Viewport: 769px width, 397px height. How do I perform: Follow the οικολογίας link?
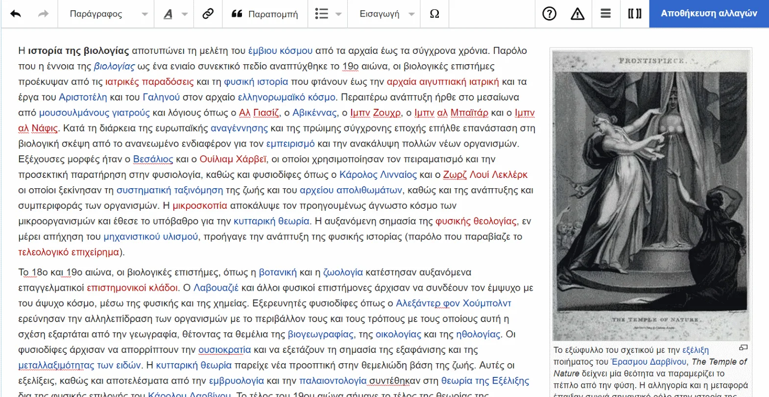pyautogui.click(x=398, y=334)
